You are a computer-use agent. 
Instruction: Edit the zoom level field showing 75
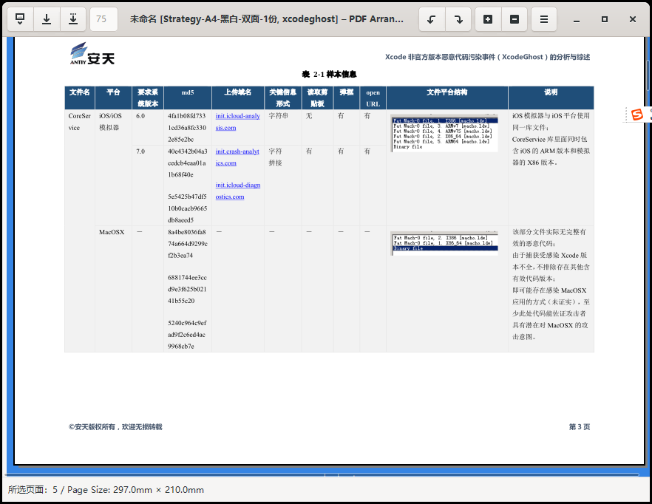coord(103,19)
